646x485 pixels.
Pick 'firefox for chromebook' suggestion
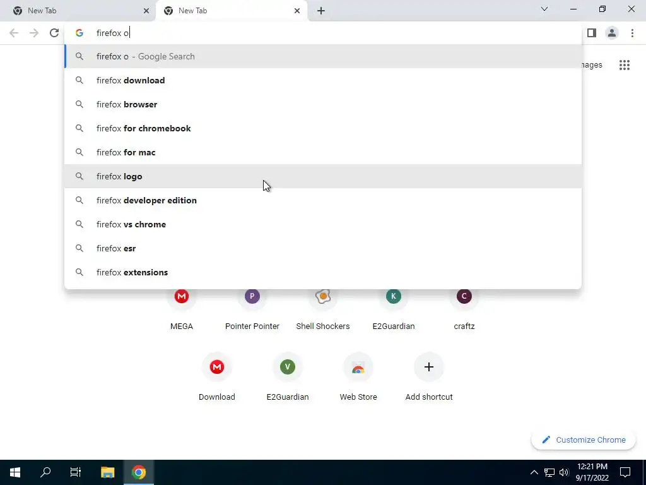(323, 128)
